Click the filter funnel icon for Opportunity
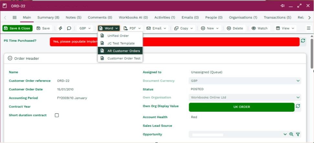Viewport: 314px width, 143px height. point(298,134)
